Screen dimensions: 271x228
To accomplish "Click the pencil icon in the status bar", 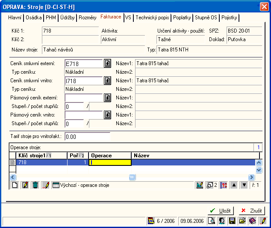I will pyautogui.click(x=263, y=221).
